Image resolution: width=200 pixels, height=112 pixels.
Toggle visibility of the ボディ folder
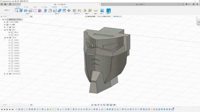(x=8, y=30)
